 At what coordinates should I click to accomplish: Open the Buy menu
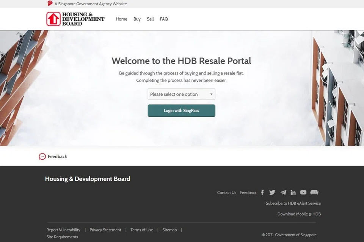click(137, 19)
